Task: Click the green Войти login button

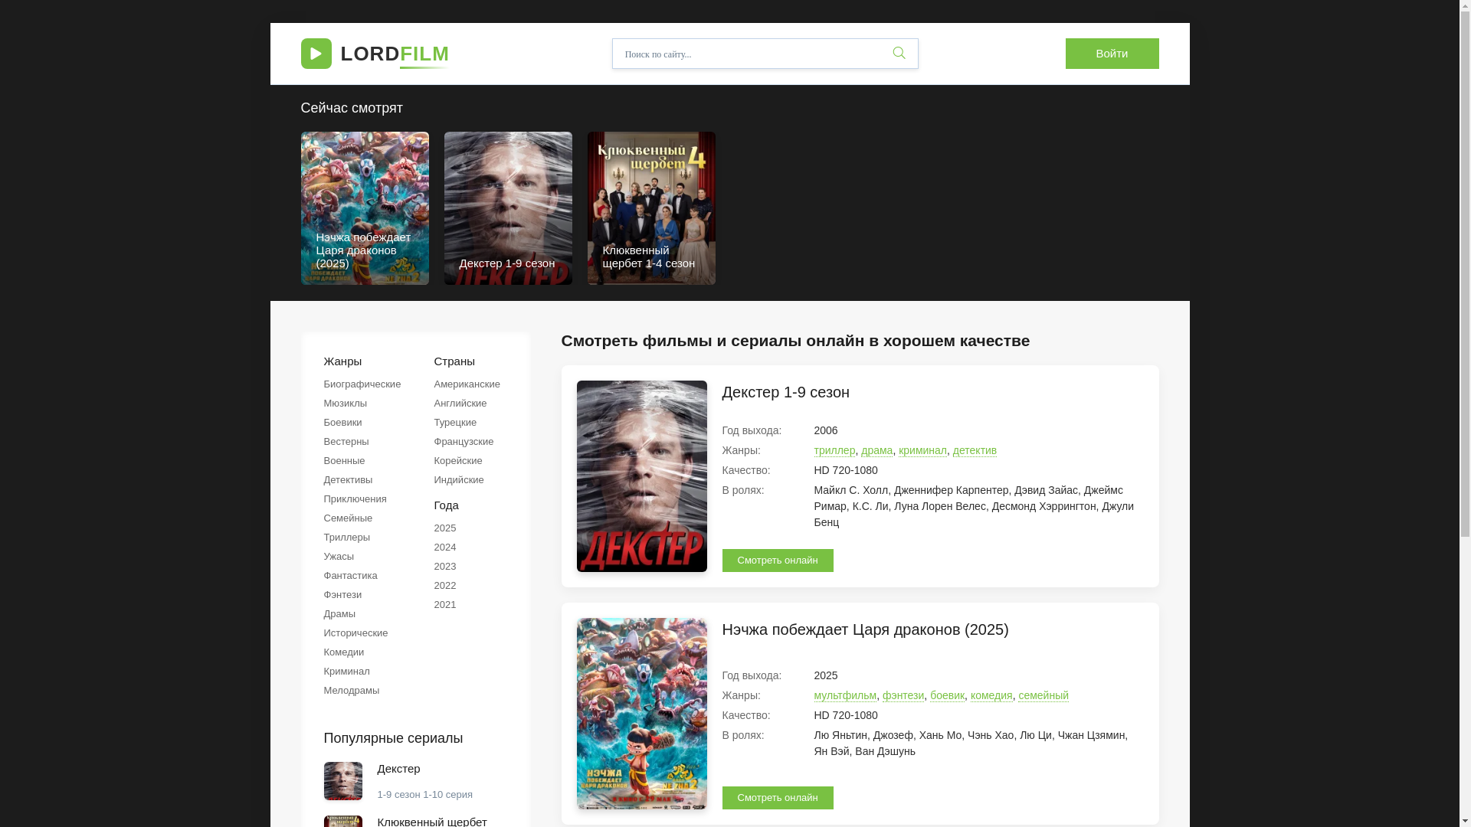Action: [1112, 54]
